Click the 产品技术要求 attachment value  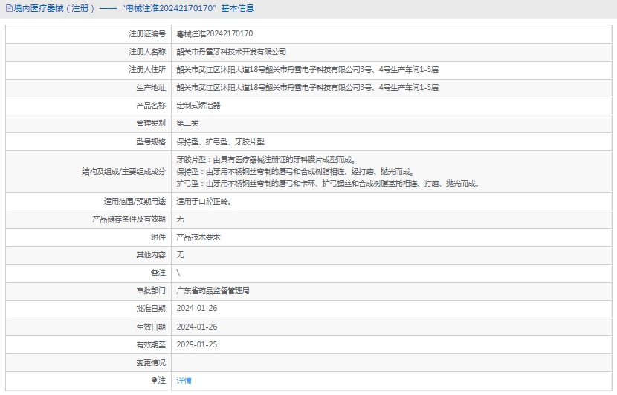click(198, 237)
